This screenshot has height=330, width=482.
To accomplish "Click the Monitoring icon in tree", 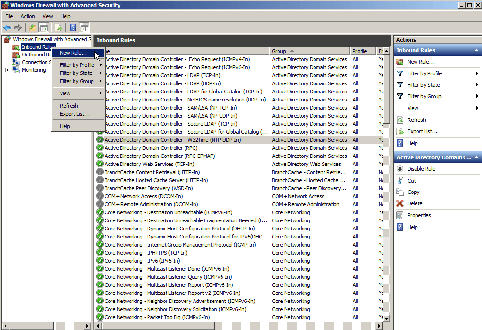I will tap(16, 70).
